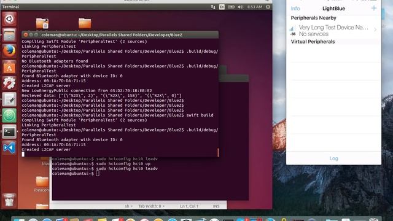Switch to Terminal via launcher icon
The image size is (393, 221).
9,131
